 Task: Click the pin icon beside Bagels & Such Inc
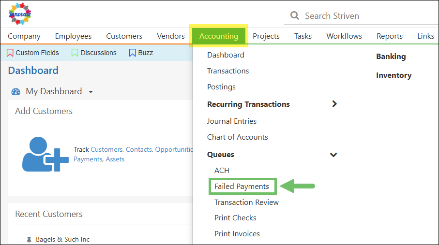29,240
